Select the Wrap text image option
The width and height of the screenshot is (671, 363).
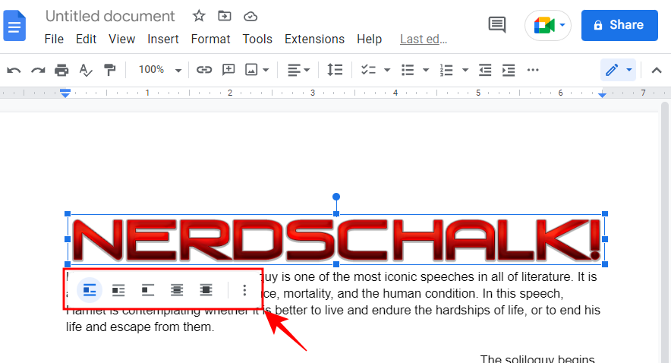(118, 290)
